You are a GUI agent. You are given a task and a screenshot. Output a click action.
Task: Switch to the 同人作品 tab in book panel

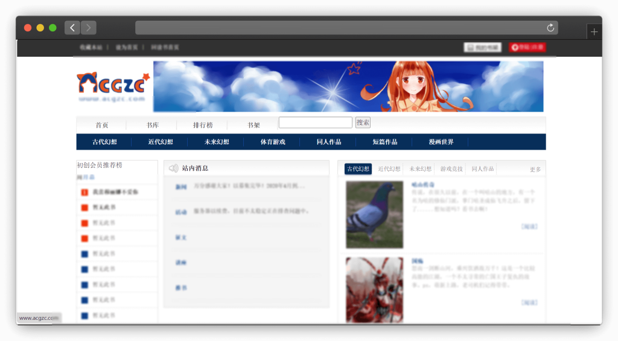click(482, 169)
